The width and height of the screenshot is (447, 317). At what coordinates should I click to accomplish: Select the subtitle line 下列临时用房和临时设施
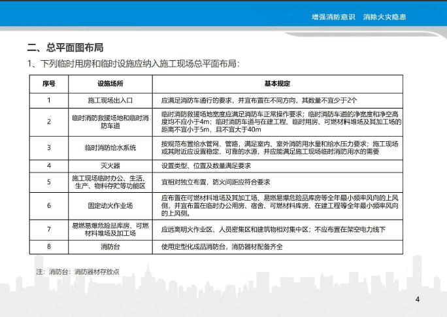point(134,63)
